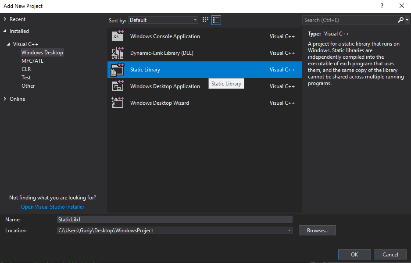Click the Browse... button
This screenshot has height=263, width=411.
tap(317, 231)
